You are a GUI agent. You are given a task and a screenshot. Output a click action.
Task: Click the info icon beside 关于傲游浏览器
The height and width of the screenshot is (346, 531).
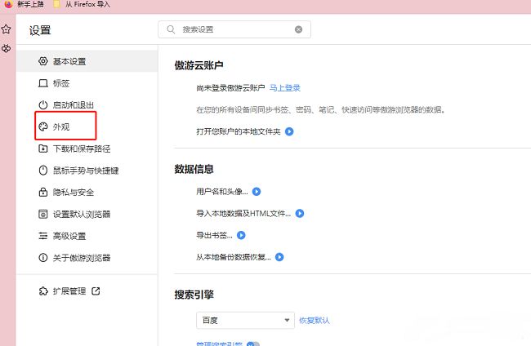pos(43,258)
